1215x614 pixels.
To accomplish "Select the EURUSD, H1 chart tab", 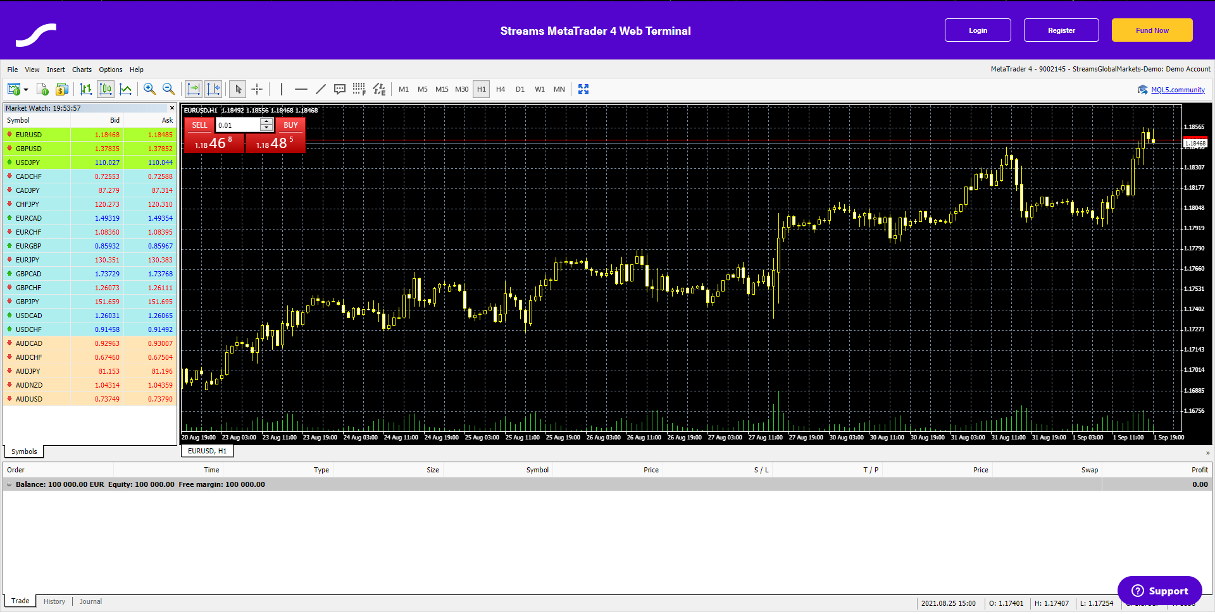I will [x=207, y=451].
